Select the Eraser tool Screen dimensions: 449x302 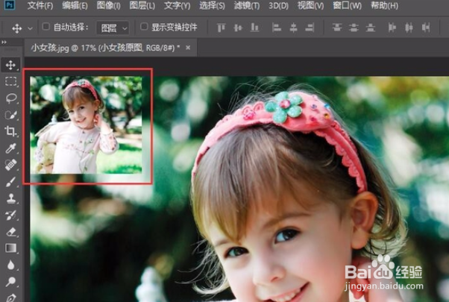[10, 232]
